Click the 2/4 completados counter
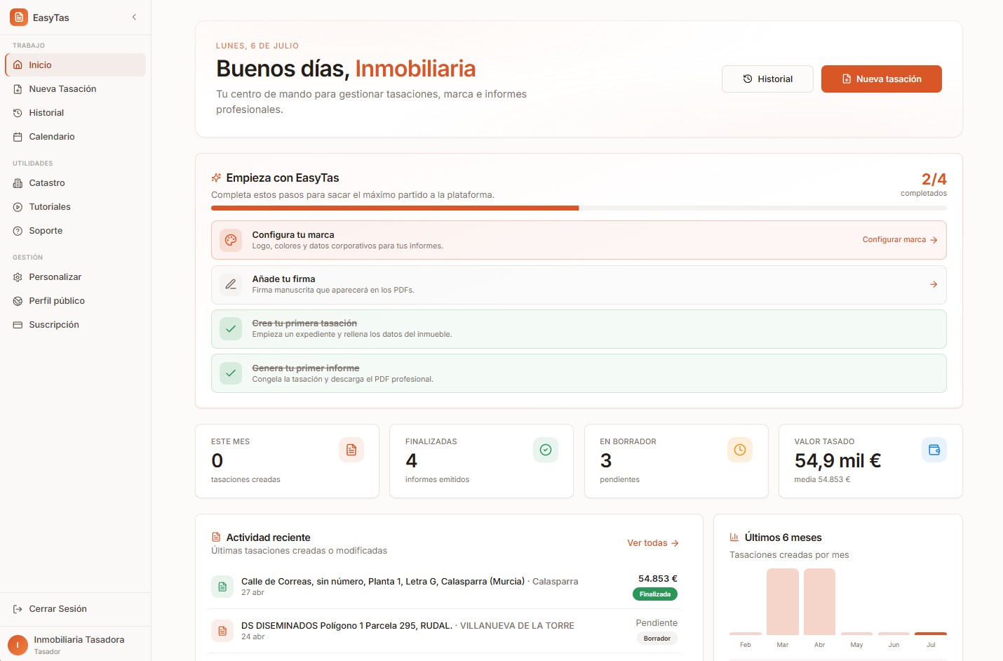 [924, 185]
